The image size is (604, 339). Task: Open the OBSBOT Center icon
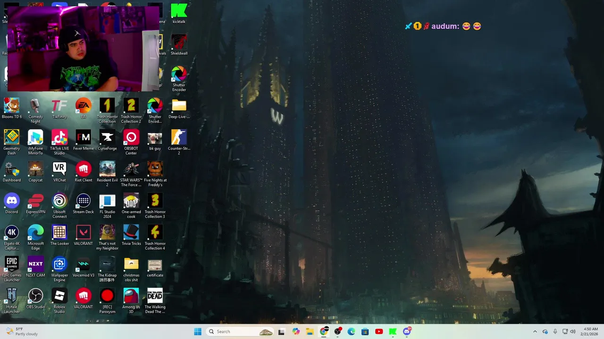131,143
